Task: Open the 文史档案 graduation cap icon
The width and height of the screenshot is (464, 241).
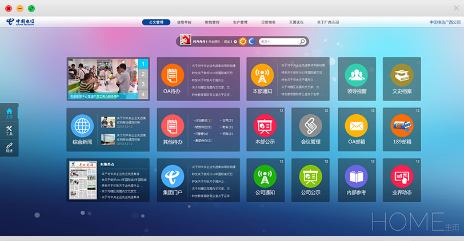Action: click(x=402, y=75)
